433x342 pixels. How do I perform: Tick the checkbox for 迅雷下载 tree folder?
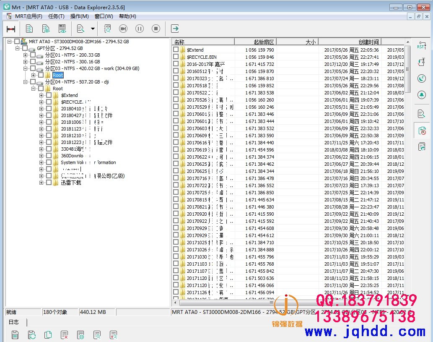(49, 183)
